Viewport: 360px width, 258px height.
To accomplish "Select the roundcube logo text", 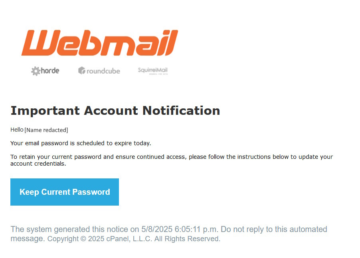I will [x=103, y=71].
